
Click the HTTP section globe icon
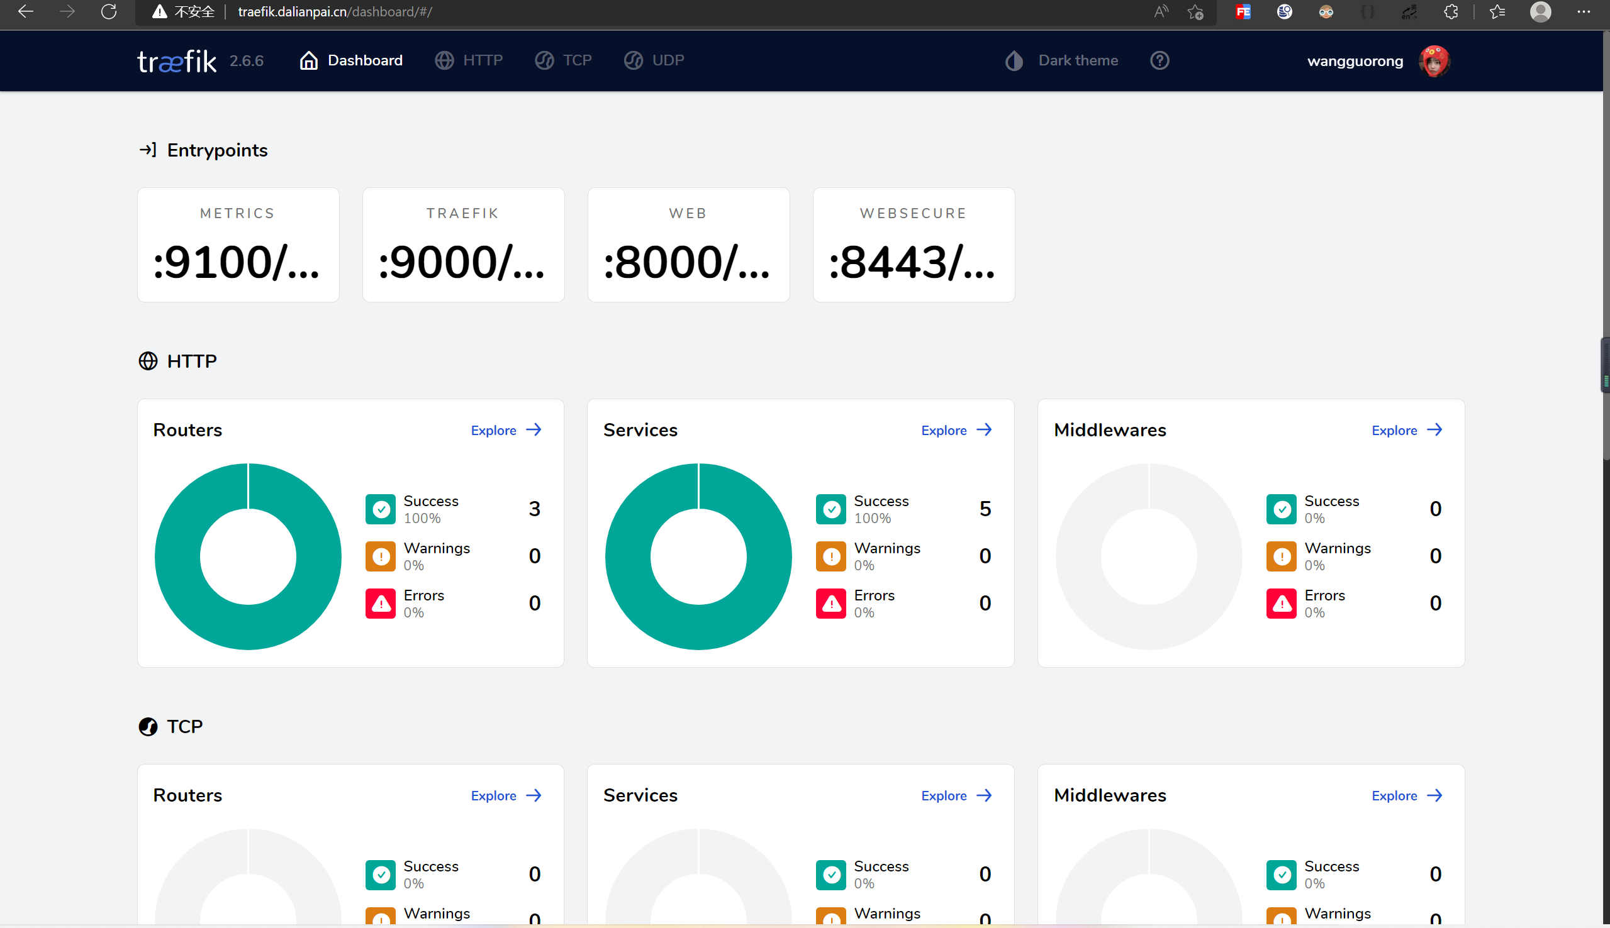[x=148, y=362]
